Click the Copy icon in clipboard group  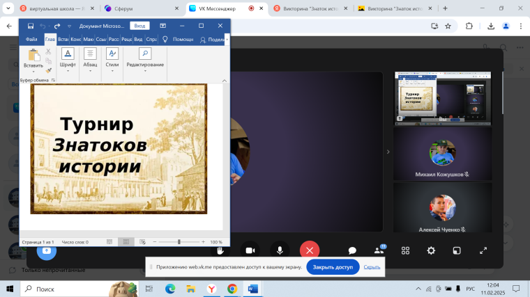pos(48,61)
